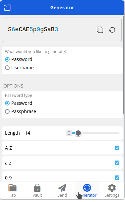Image resolution: width=125 pixels, height=202 pixels.
Task: Toggle the 0-9 digits checkbox
Action: (117, 178)
